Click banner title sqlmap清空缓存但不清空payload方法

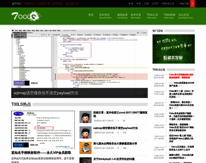point(46,93)
